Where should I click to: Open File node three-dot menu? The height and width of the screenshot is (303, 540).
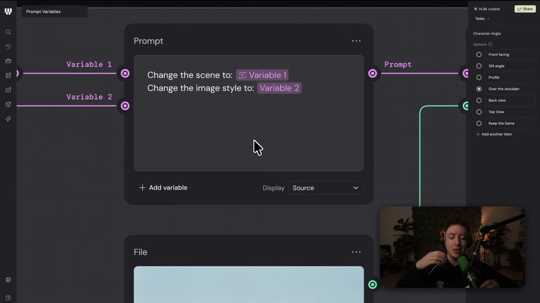356,252
